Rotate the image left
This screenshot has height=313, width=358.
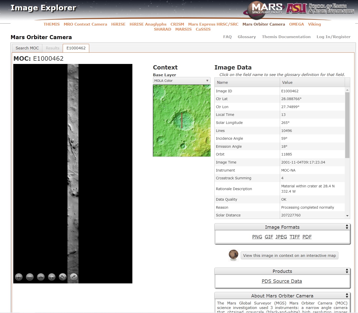pos(63,277)
